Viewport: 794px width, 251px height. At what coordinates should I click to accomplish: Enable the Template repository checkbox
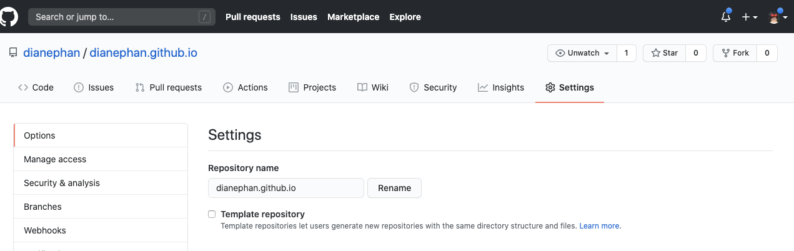point(212,214)
